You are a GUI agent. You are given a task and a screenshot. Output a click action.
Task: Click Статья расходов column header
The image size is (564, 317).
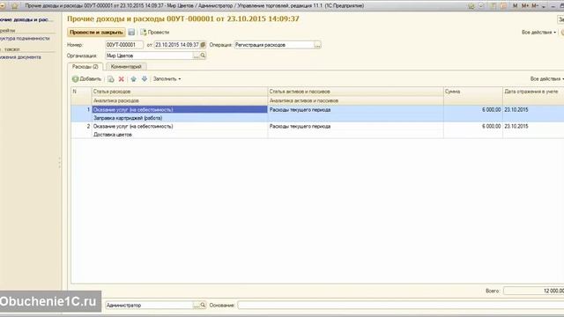tap(180, 92)
